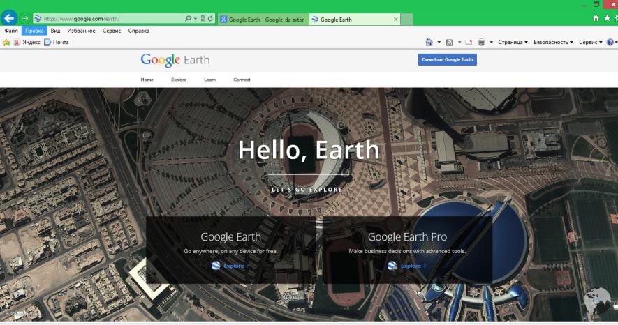Click the search magnifier in the address bar

pos(188,19)
